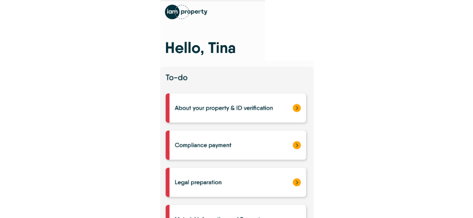Image resolution: width=473 pixels, height=218 pixels.
Task: Click the red status bar on Compliance payment
Action: tap(168, 145)
